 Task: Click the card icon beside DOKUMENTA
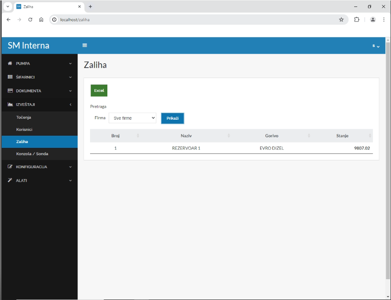click(x=10, y=91)
